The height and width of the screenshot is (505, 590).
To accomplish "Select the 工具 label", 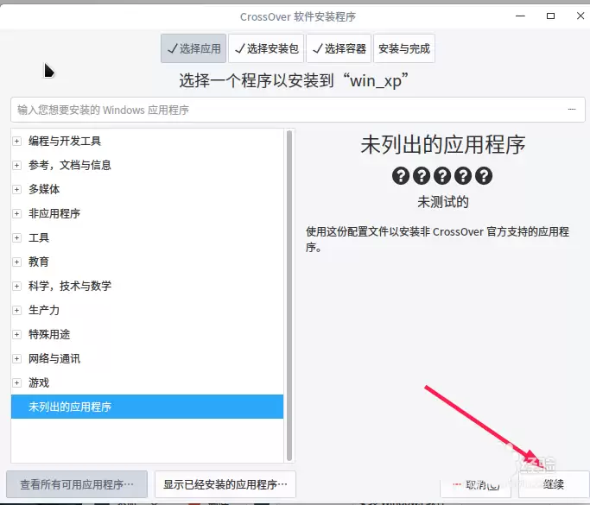I will [39, 237].
